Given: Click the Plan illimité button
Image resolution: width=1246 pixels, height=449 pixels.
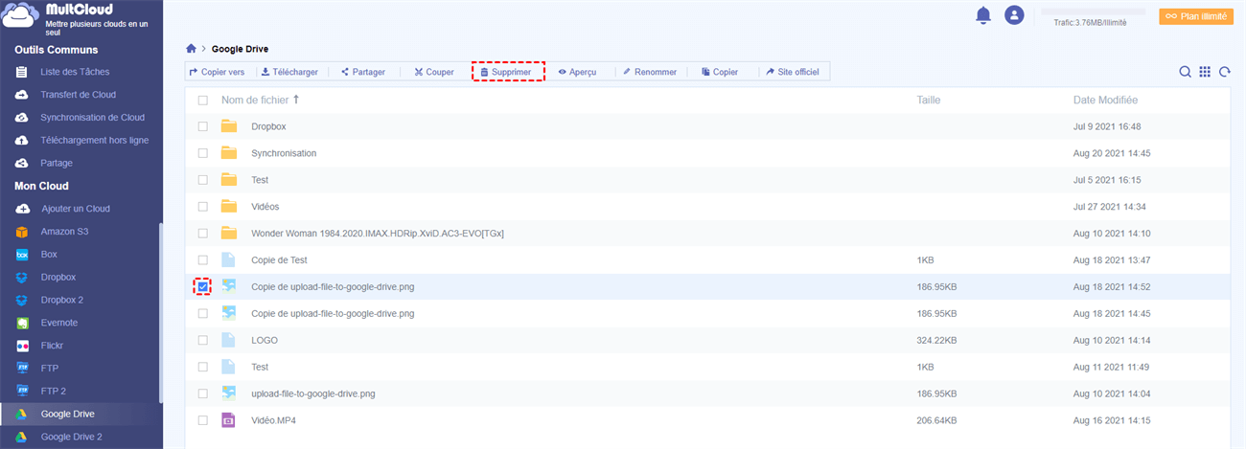Looking at the screenshot, I should click(1195, 16).
